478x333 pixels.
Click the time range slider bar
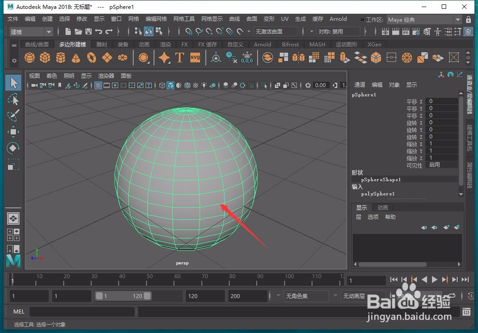(123, 296)
